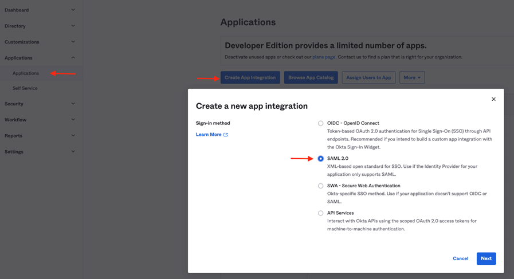Viewport: 514px width, 279px height.
Task: Click Assign Users to App button
Action: pos(368,77)
